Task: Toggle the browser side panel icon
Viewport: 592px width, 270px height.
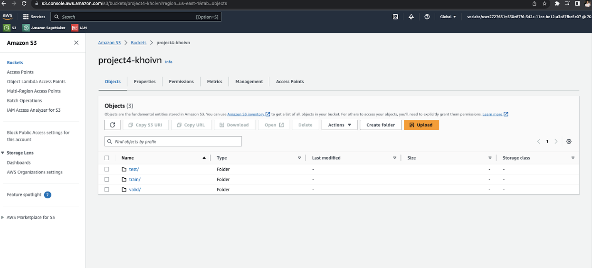Action: [x=577, y=3]
